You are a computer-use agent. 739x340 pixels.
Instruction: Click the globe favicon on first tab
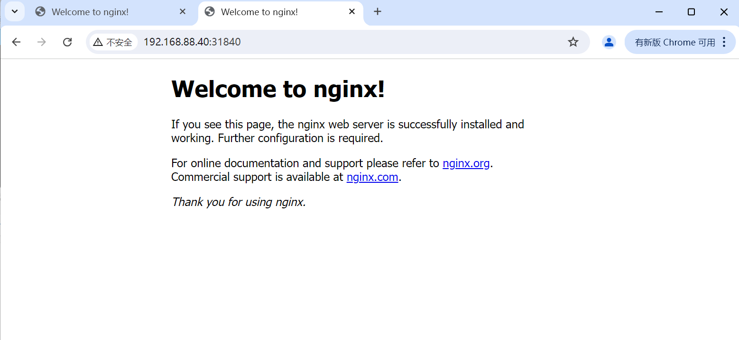(41, 12)
